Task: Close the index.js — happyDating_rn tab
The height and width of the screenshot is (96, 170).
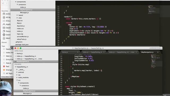Action: tap(104, 52)
